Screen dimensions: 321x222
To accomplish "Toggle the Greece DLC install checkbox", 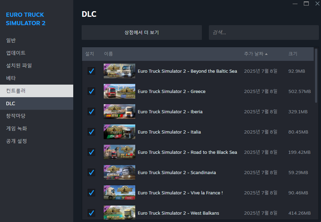I will (x=91, y=91).
